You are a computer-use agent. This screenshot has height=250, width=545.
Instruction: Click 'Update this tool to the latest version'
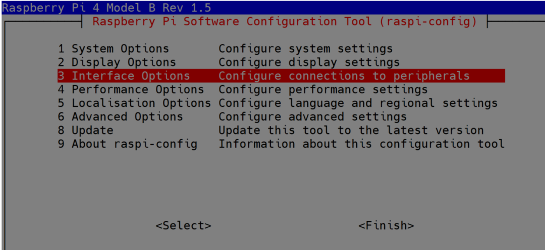point(351,131)
